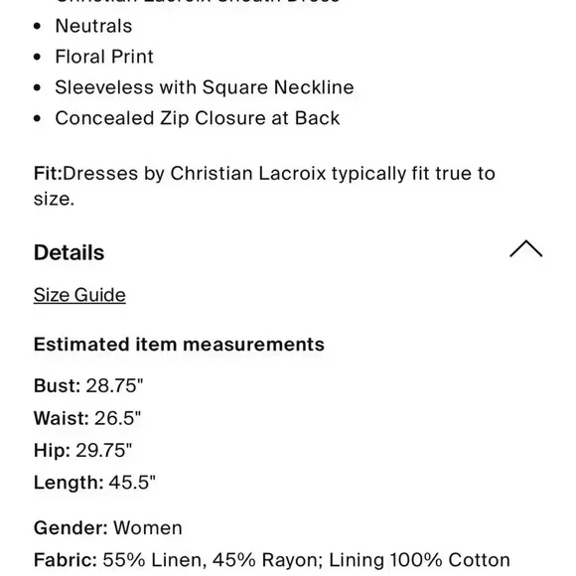Click the Estimated item measurements heading
Viewport: 576px width, 576px height.
coord(180,345)
